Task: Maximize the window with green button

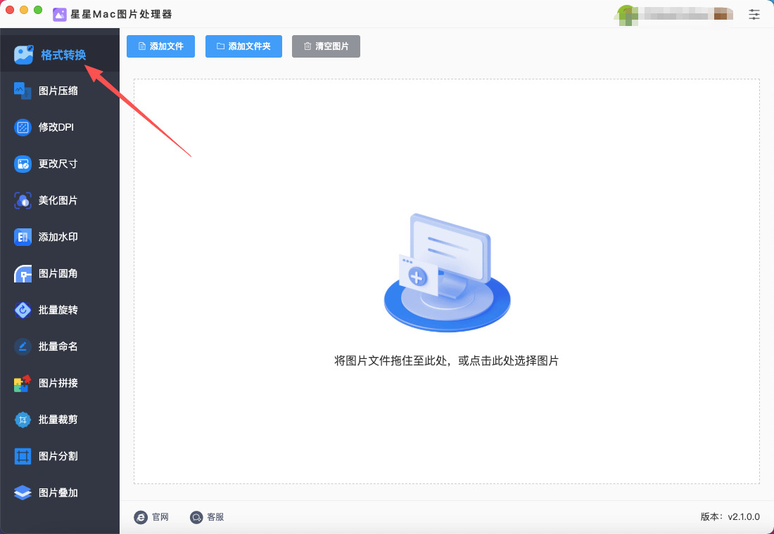Action: click(38, 10)
